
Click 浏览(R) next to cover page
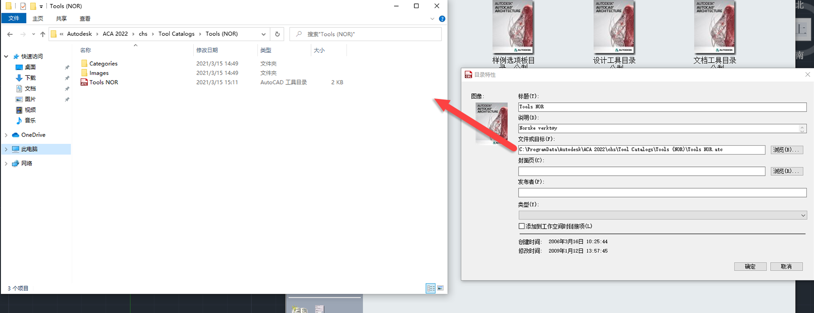(x=786, y=171)
